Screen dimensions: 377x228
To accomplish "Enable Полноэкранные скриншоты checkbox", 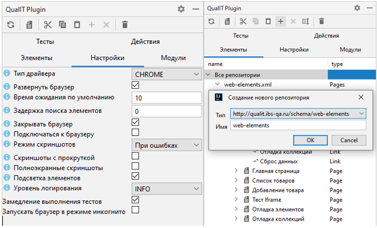I will [135, 166].
